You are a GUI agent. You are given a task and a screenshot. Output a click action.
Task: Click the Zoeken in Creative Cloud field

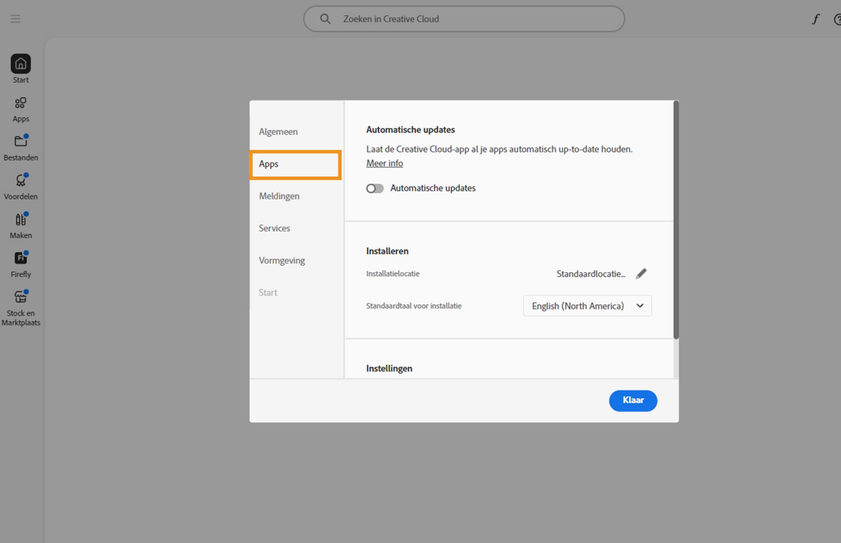pos(464,19)
